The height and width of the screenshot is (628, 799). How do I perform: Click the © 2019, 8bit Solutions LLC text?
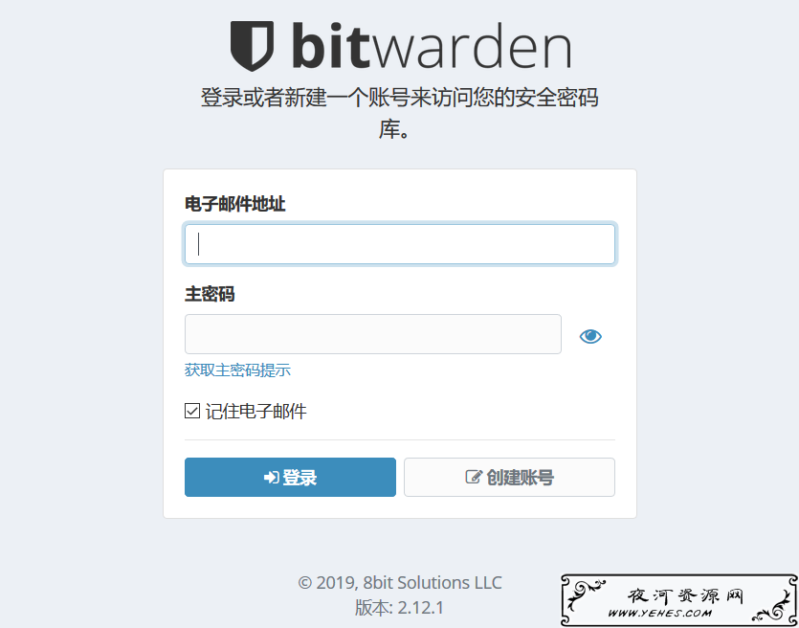[400, 583]
